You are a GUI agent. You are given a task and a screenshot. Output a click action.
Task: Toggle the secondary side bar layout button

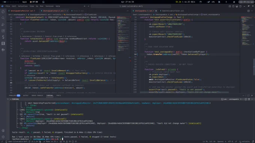(x=240, y=6)
